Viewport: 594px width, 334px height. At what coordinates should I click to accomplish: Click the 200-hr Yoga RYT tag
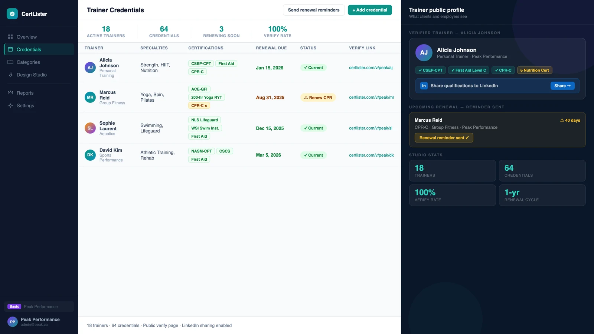click(206, 97)
